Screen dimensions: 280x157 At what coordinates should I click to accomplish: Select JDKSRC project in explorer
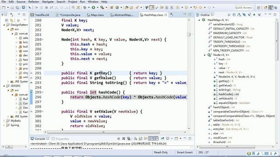click(16, 86)
